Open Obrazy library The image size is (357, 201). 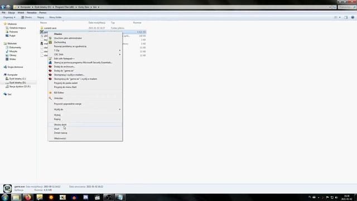click(13, 55)
